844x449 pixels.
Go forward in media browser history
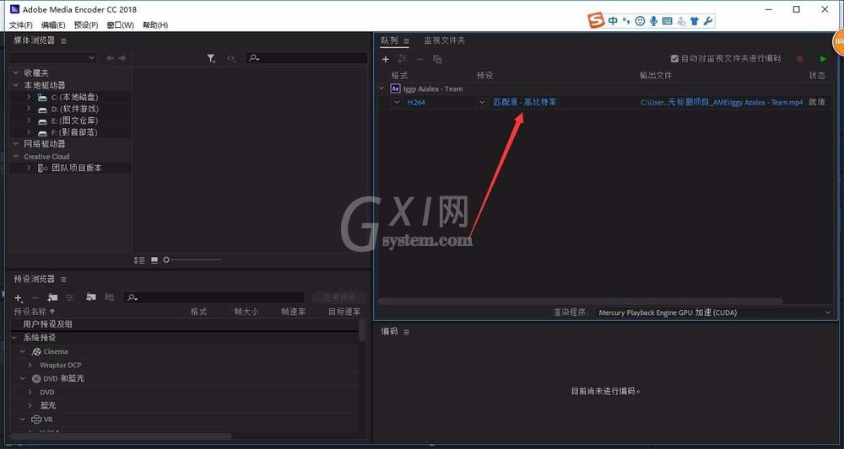coord(122,58)
